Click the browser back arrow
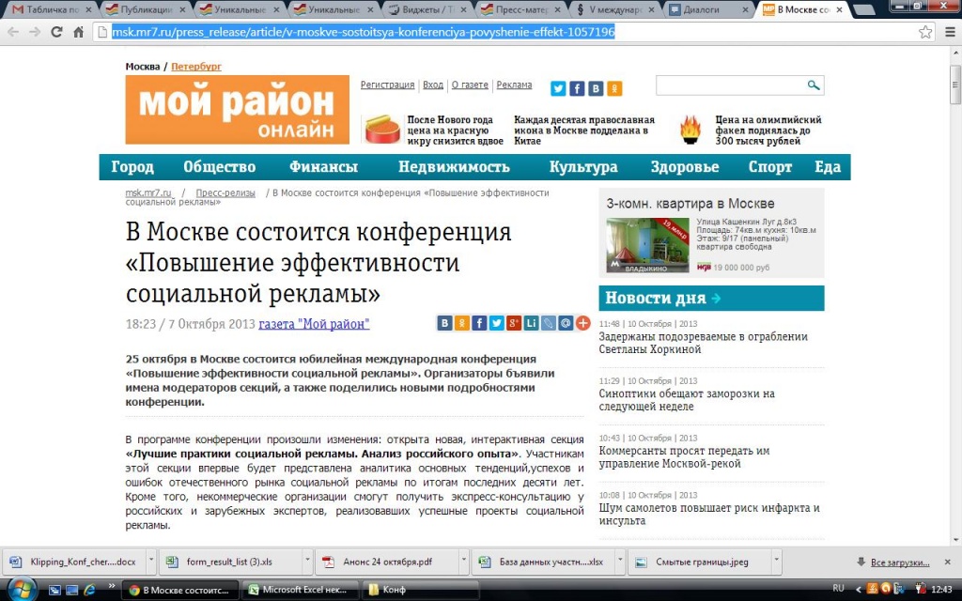The image size is (962, 601). click(13, 32)
